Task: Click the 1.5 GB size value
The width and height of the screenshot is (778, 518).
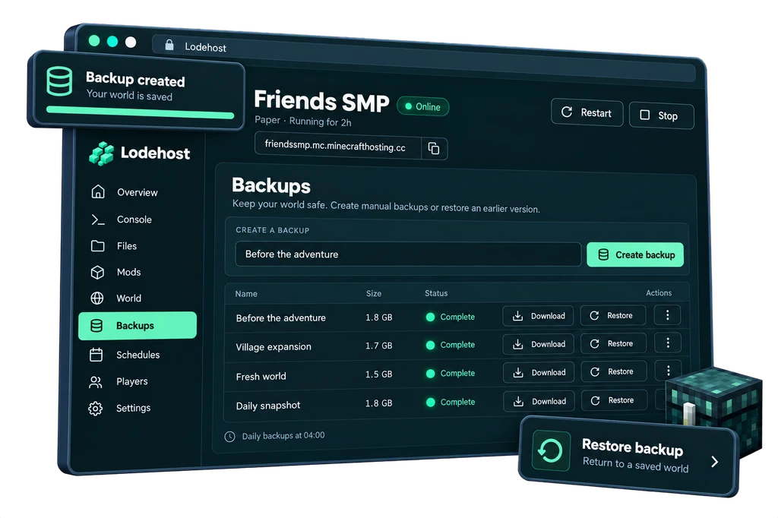Action: pos(378,374)
